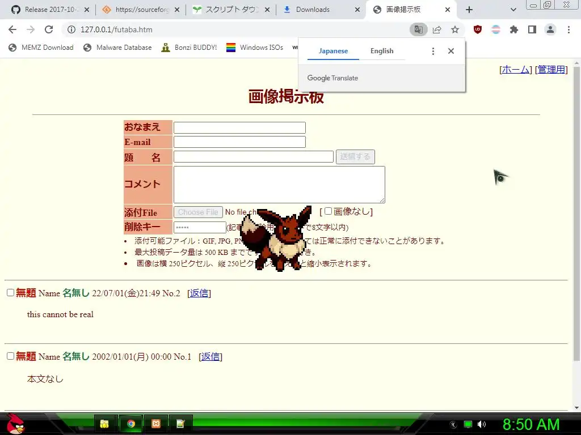Viewport: 581px width, 435px height.
Task: Open Chrome's three-dot main menu
Action: tap(569, 29)
